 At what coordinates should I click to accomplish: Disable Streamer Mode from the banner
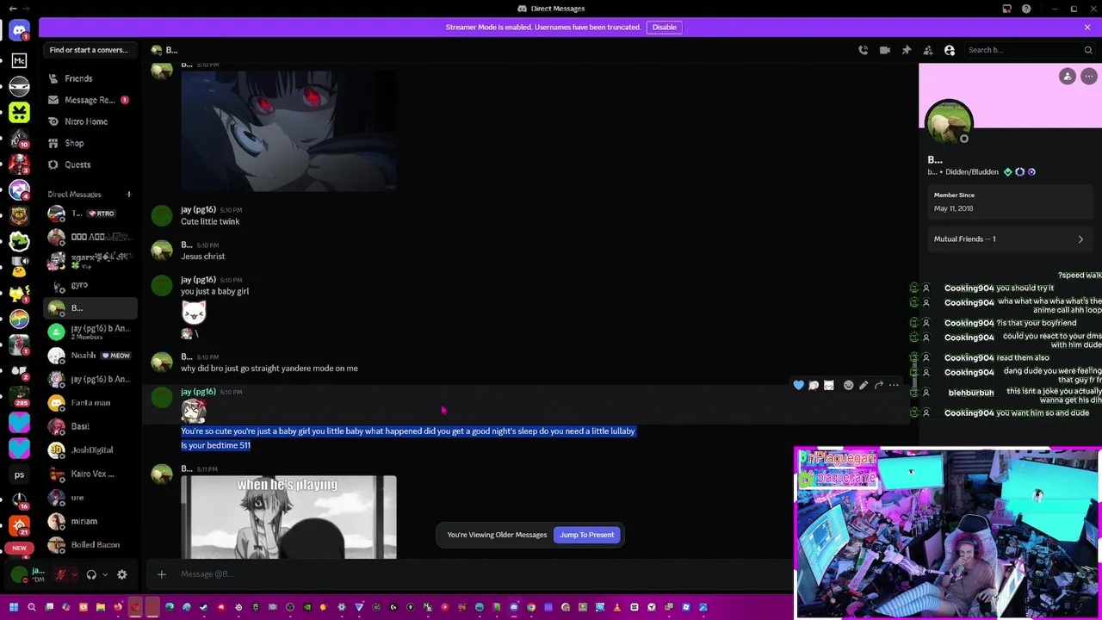tap(664, 27)
